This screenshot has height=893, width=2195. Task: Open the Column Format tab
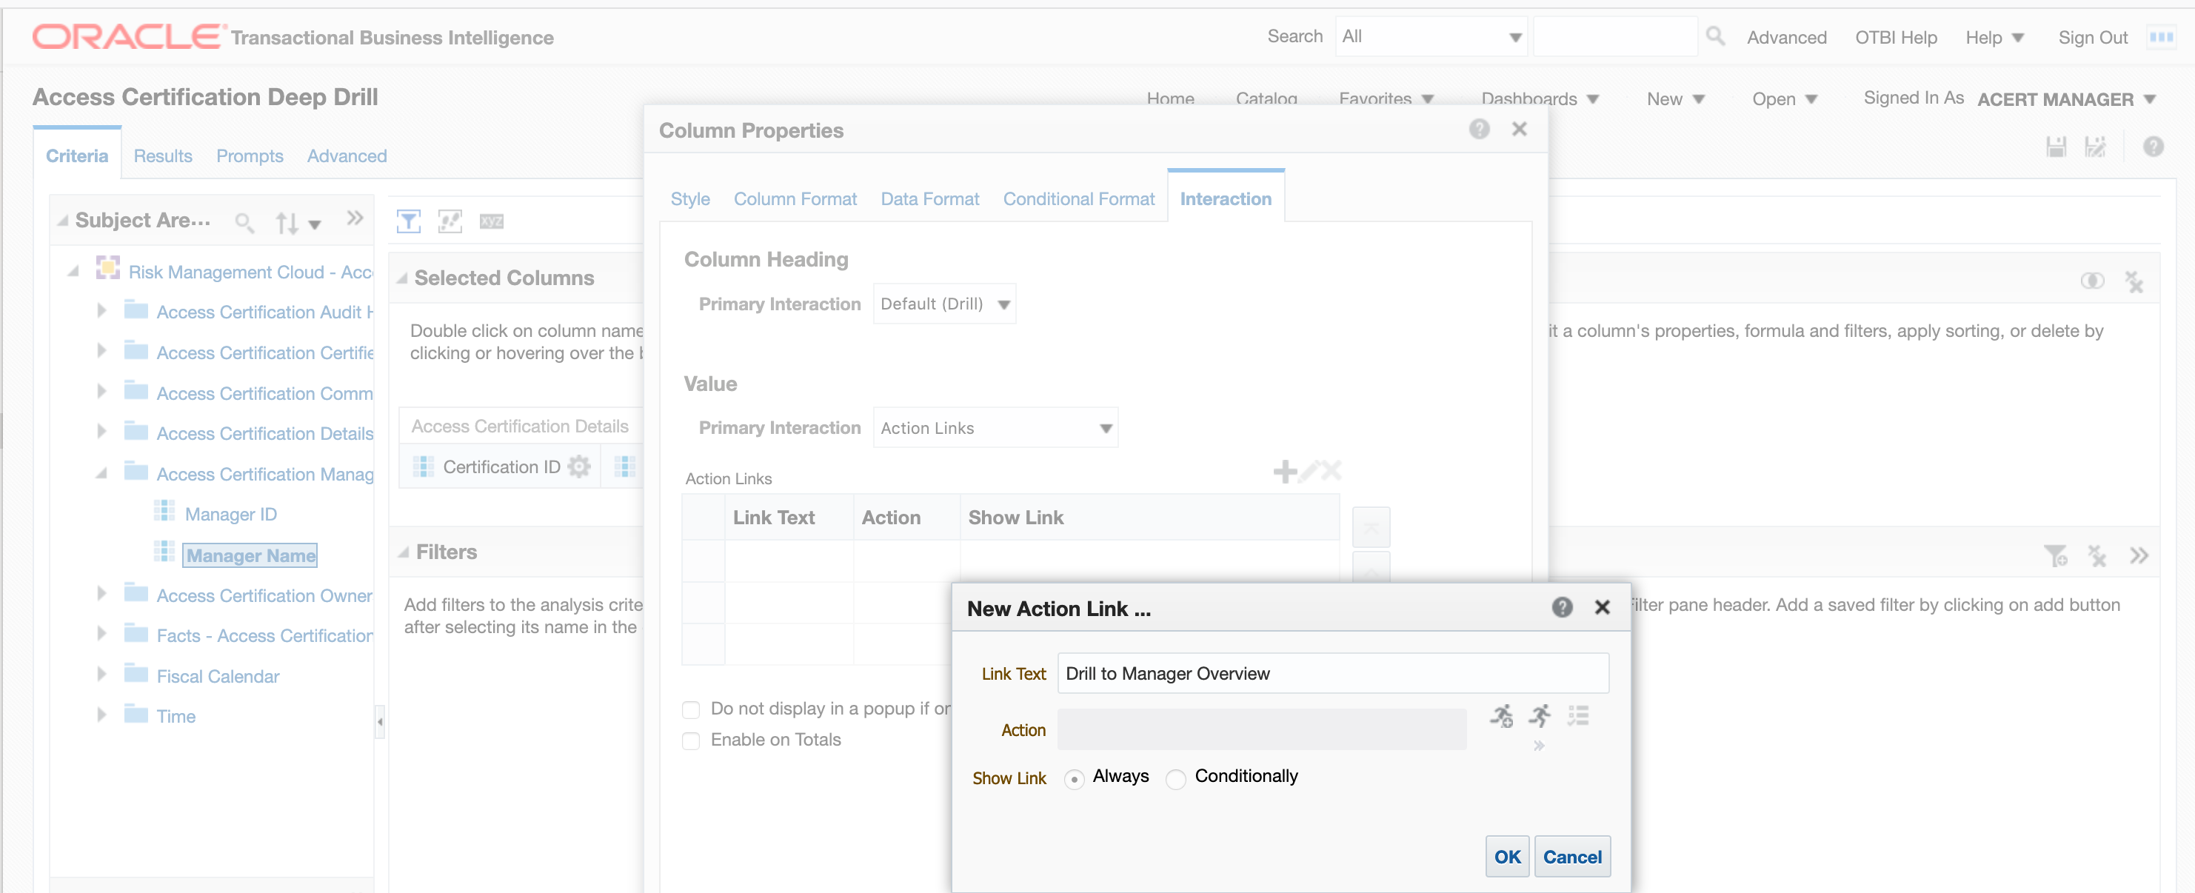795,198
